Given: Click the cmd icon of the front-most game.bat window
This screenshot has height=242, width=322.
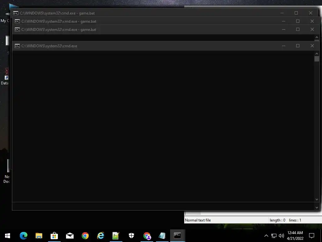Looking at the screenshot, I should click(17, 30).
